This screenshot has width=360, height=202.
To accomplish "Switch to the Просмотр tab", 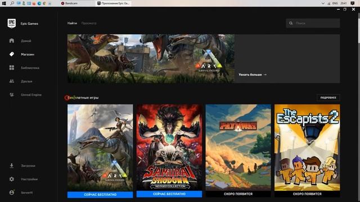I will click(89, 23).
